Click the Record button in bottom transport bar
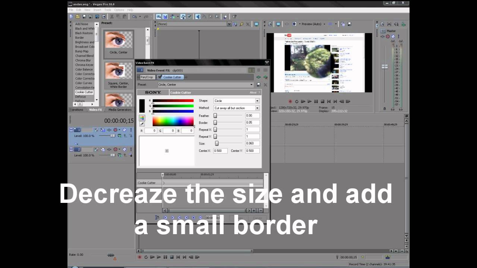 140,257
